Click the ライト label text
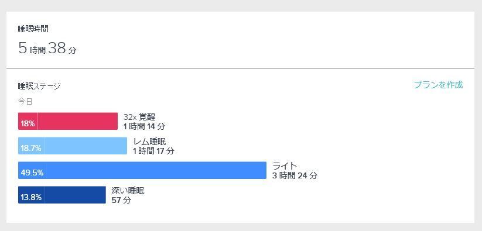Viewport: 482px width, 231px height. point(285,166)
